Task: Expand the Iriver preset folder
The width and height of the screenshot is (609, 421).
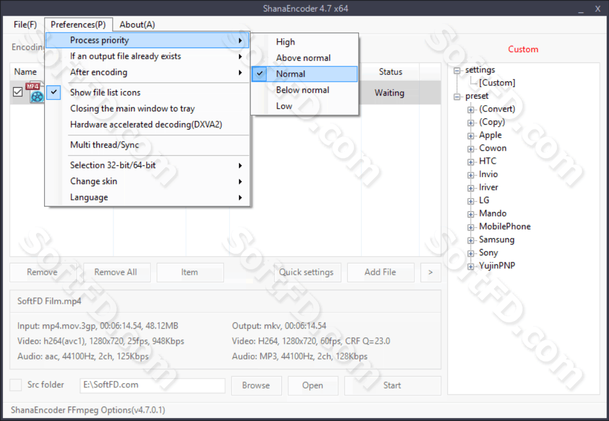Action: pyautogui.click(x=471, y=188)
